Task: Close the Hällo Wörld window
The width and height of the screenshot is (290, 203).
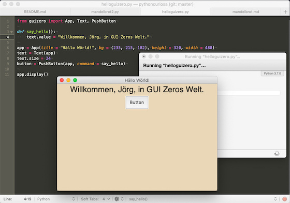Action: (62, 80)
